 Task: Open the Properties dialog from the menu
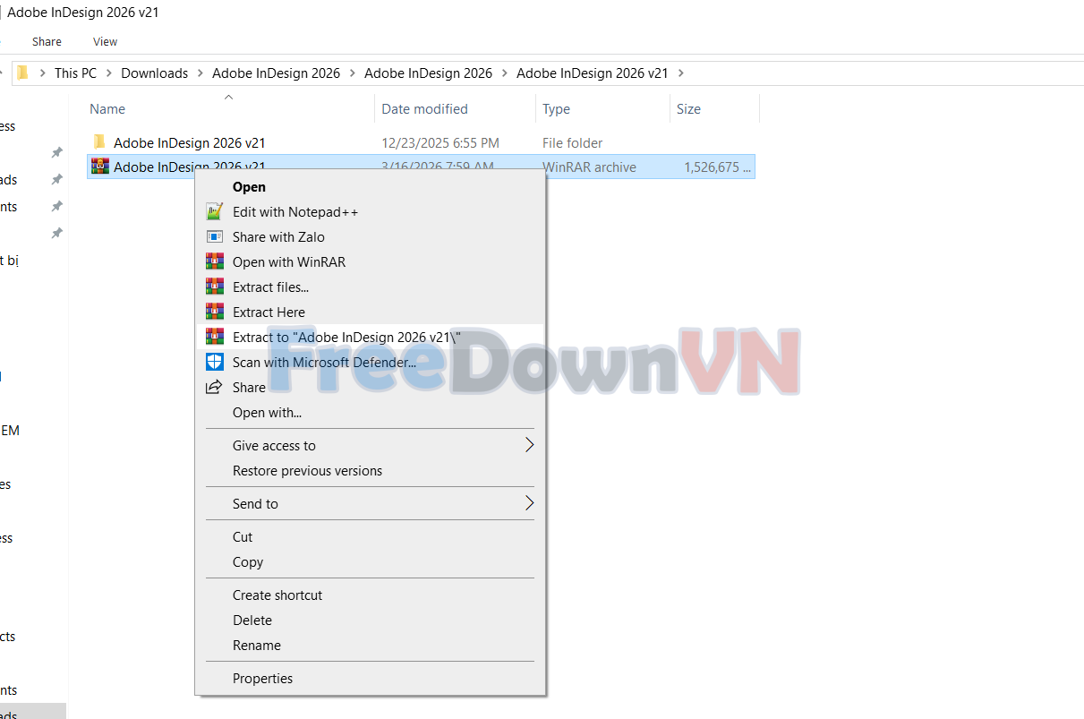click(262, 678)
